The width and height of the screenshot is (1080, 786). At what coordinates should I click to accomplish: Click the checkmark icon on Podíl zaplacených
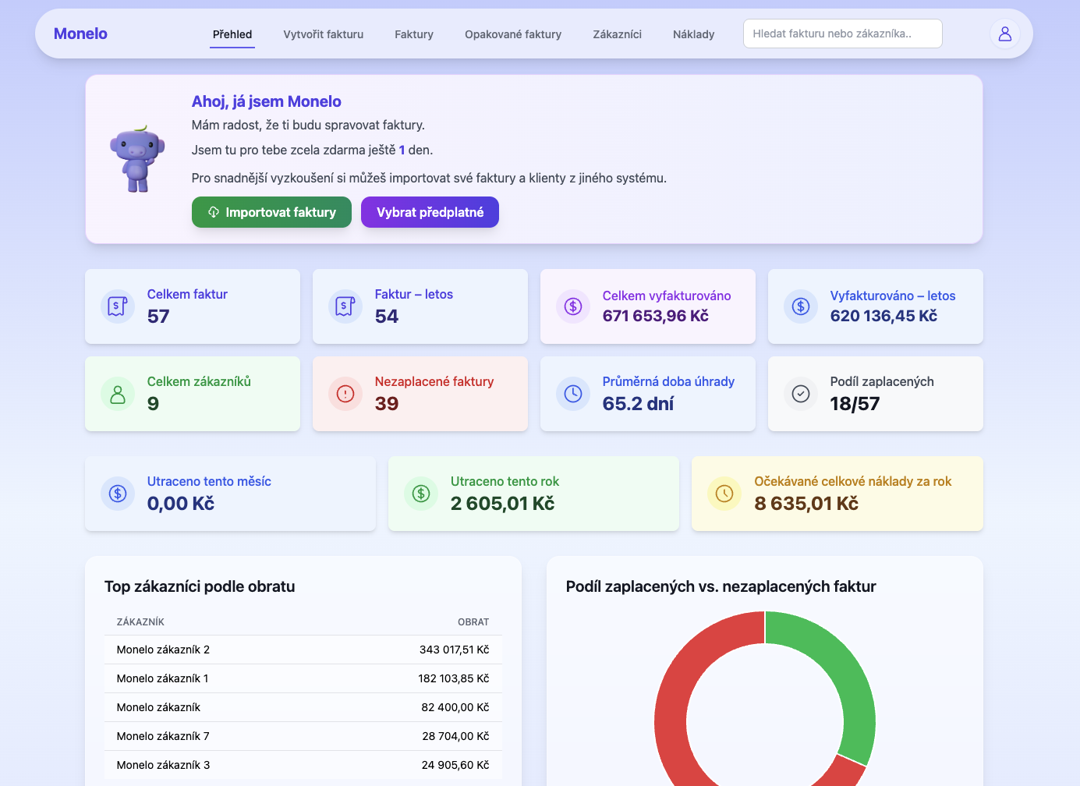801,394
